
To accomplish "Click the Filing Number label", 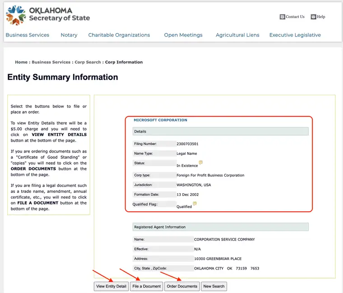I will 145,144.
